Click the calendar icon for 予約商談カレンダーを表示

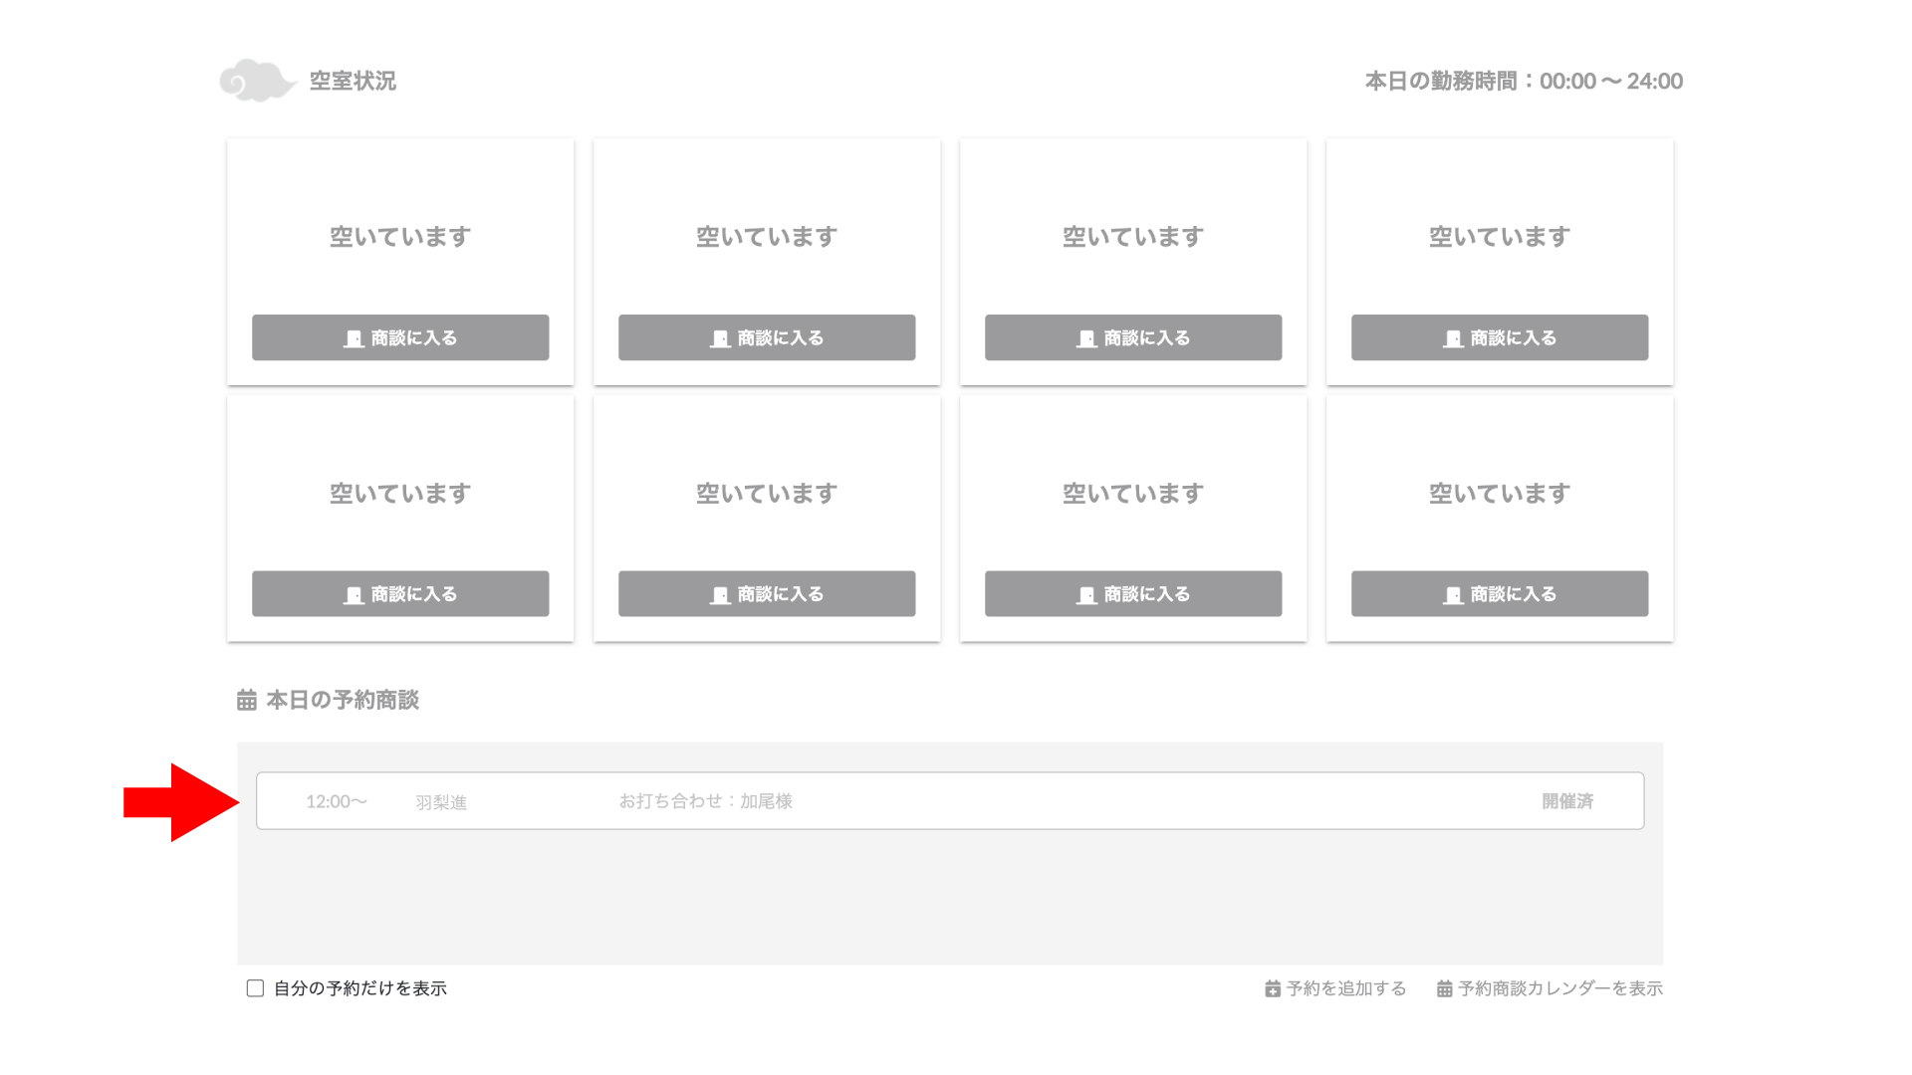(1444, 988)
